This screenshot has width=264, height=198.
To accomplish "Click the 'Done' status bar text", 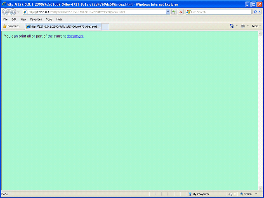I will click(x=5, y=194).
